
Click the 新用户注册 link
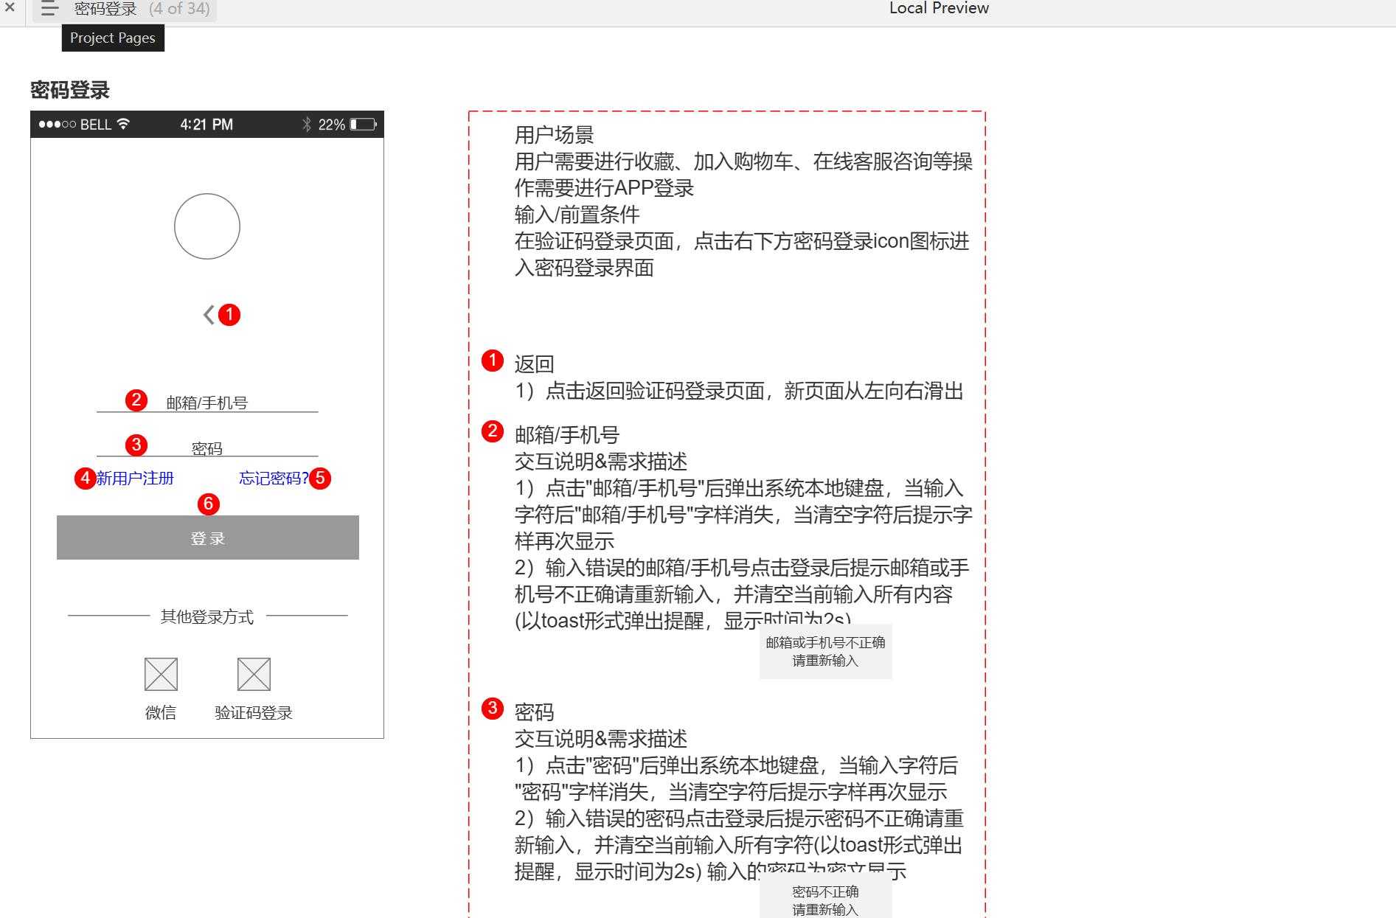134,478
